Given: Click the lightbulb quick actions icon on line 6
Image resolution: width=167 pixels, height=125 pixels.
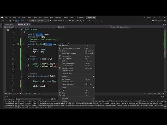Looking at the screenshot, I should pos(18,44).
